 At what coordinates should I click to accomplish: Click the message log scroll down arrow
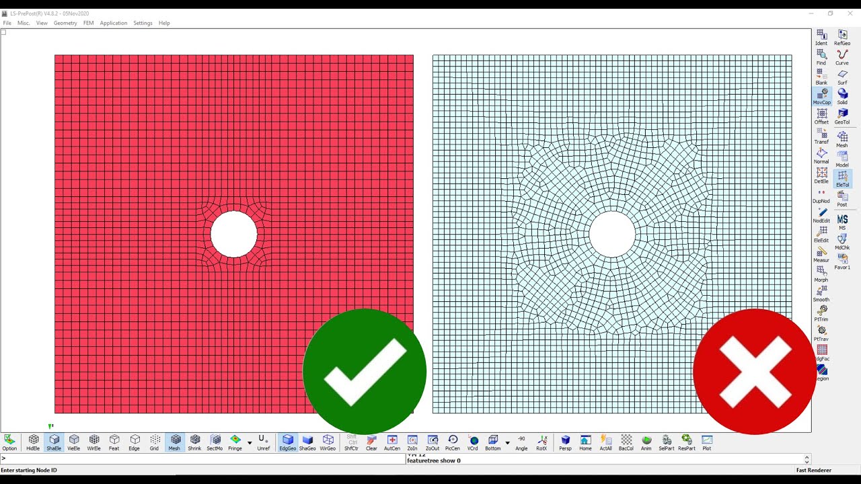807,462
